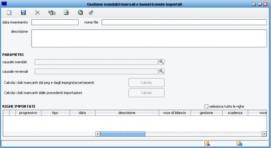Click the horizontal scrollbar thumb in table
Screen dimensions: 271x148
(123, 134)
